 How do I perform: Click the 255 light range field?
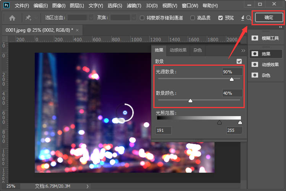click(x=234, y=130)
